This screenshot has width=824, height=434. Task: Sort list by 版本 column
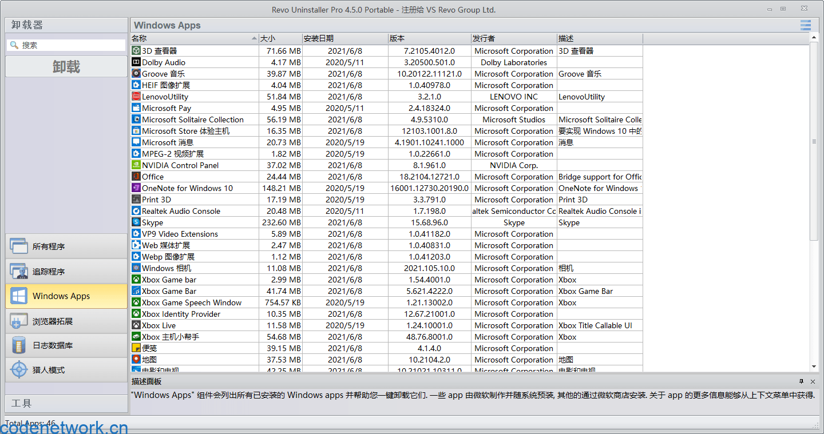tap(429, 38)
